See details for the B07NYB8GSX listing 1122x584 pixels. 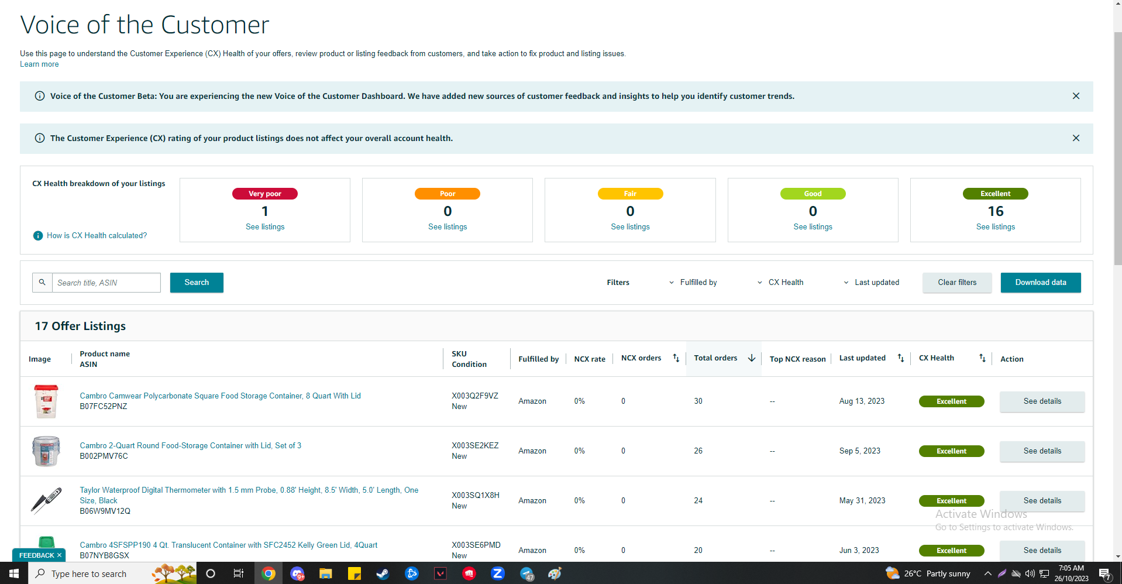coord(1042,551)
